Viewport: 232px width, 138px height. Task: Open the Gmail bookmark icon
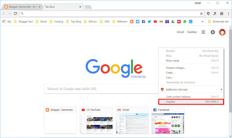pos(161,21)
